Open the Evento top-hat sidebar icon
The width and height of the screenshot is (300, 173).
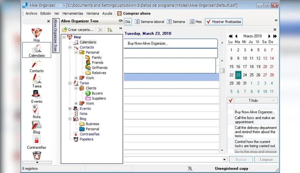point(37,96)
